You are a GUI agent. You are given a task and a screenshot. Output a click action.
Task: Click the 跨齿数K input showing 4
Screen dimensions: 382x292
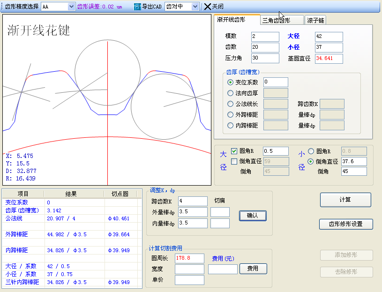click(193, 201)
